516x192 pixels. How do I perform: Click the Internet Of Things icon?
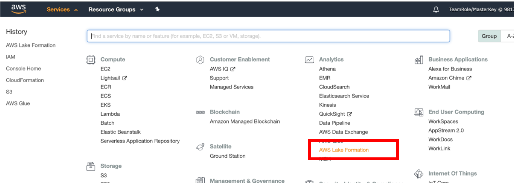pyautogui.click(x=419, y=174)
